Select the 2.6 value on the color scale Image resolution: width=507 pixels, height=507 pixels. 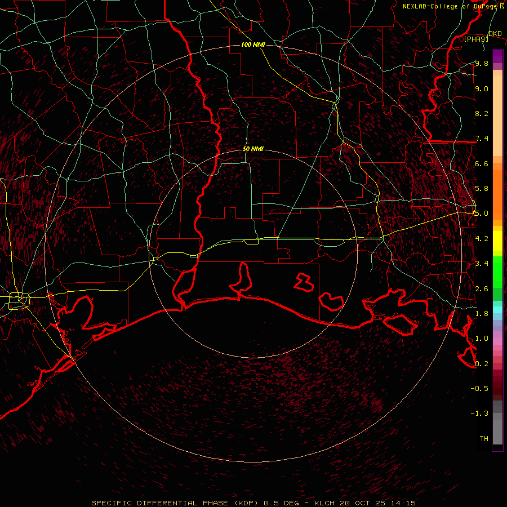(x=482, y=289)
